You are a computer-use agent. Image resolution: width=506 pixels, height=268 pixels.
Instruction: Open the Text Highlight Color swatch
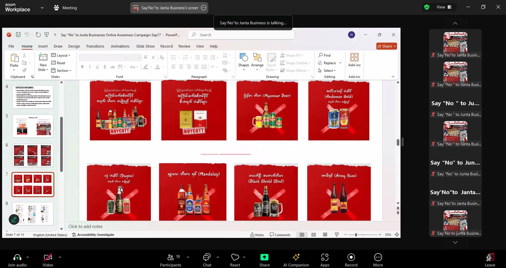[x=146, y=67]
